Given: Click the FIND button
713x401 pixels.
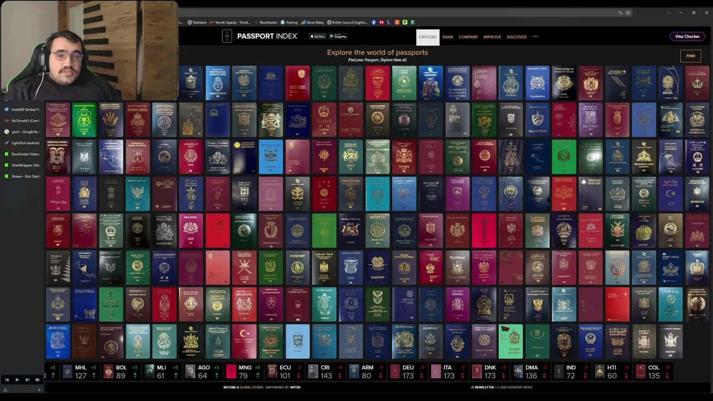Looking at the screenshot, I should click(x=690, y=56).
